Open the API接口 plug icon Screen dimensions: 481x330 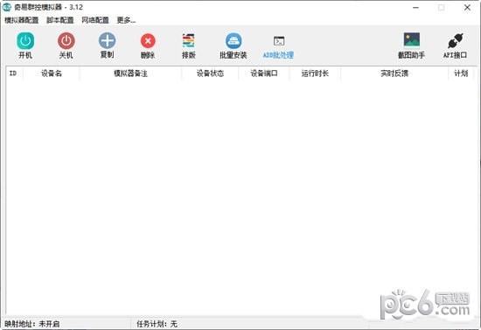point(456,41)
